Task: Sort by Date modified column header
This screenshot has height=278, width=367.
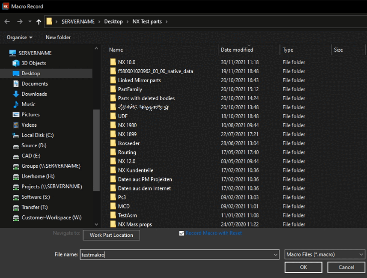Action: [x=237, y=50]
